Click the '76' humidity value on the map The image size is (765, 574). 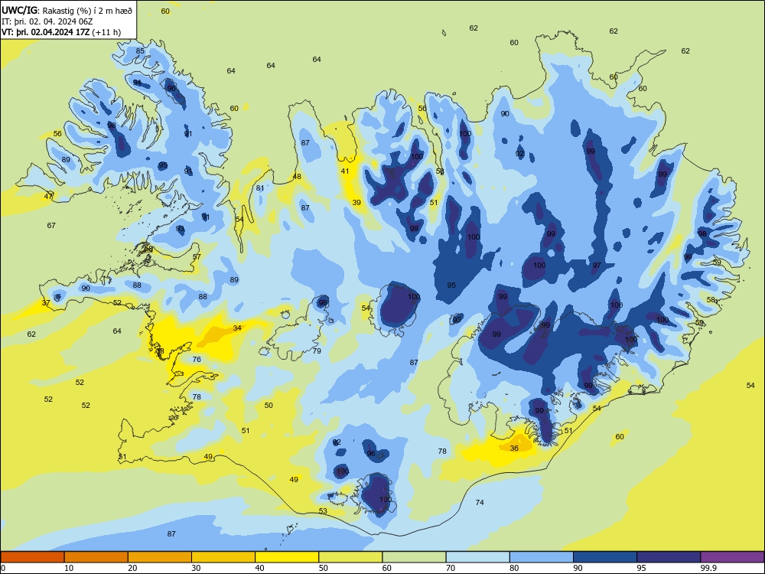[197, 360]
